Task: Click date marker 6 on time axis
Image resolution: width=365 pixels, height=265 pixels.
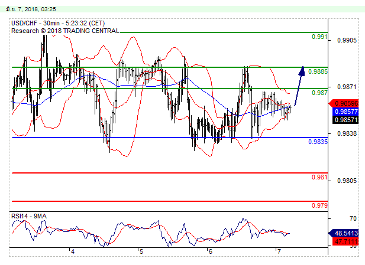Action: [x=210, y=252]
